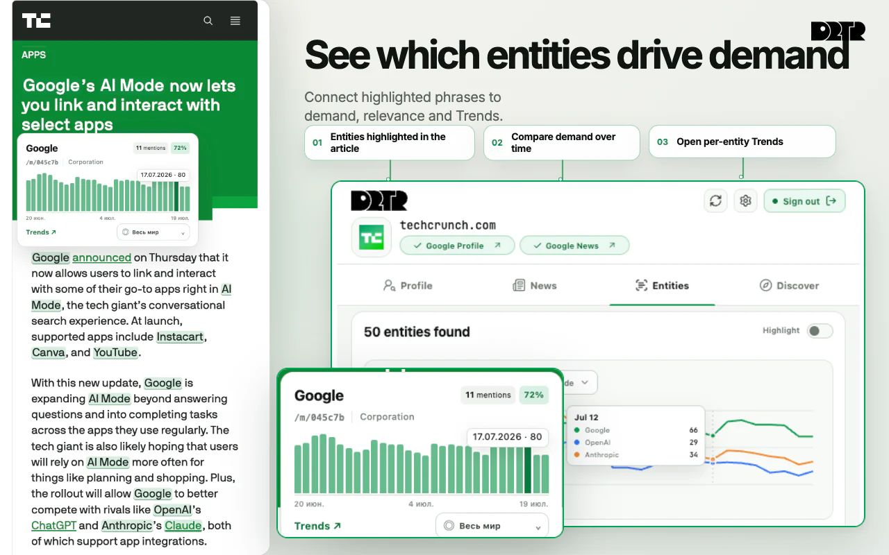This screenshot has height=555, width=889.
Task: Click the dark highlighted bar in the large Google chart
Action: coord(528,470)
